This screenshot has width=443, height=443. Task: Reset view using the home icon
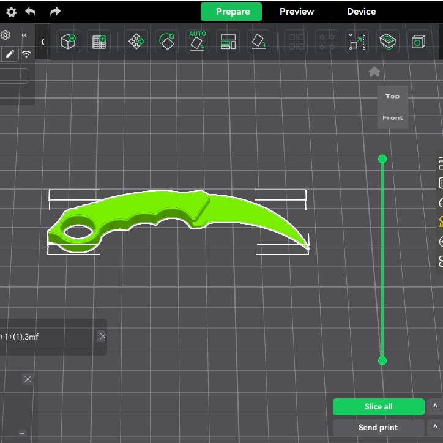tap(374, 72)
